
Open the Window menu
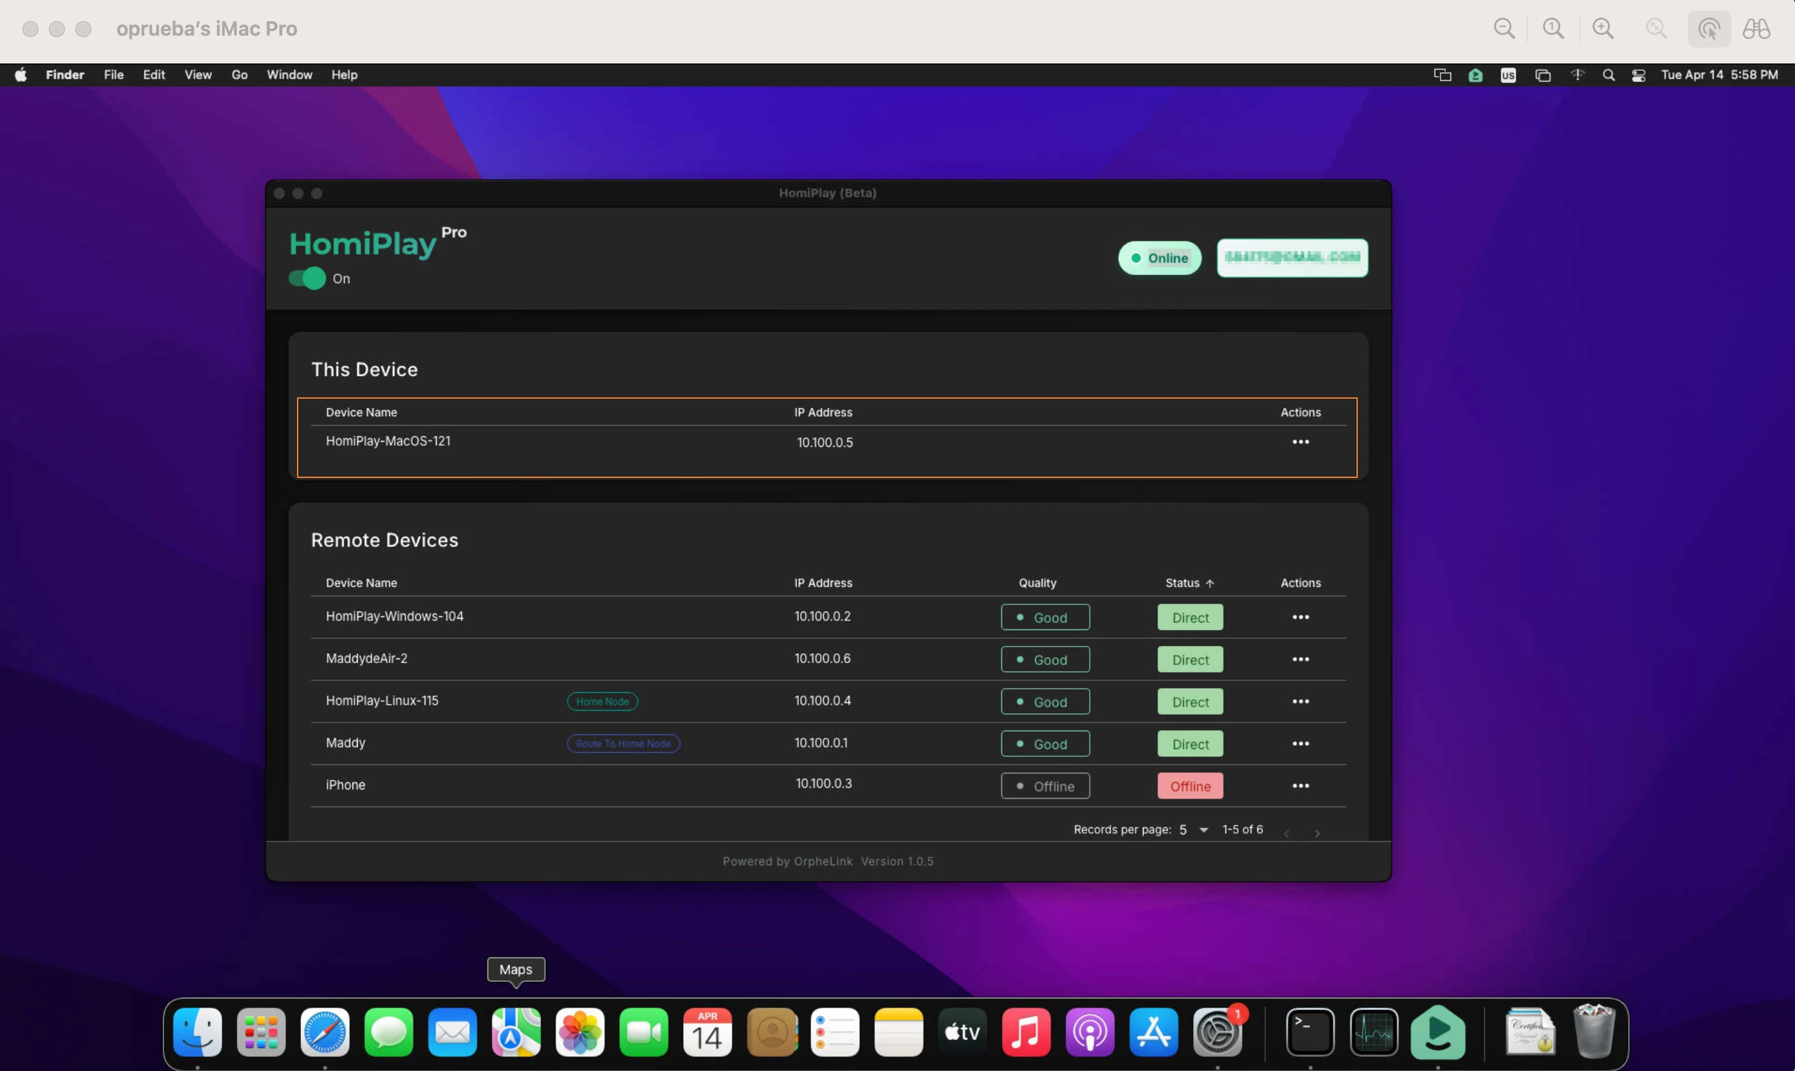(x=290, y=75)
